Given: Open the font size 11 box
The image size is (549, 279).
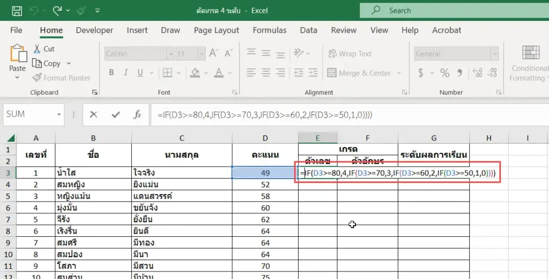Looking at the screenshot, I should [190, 54].
